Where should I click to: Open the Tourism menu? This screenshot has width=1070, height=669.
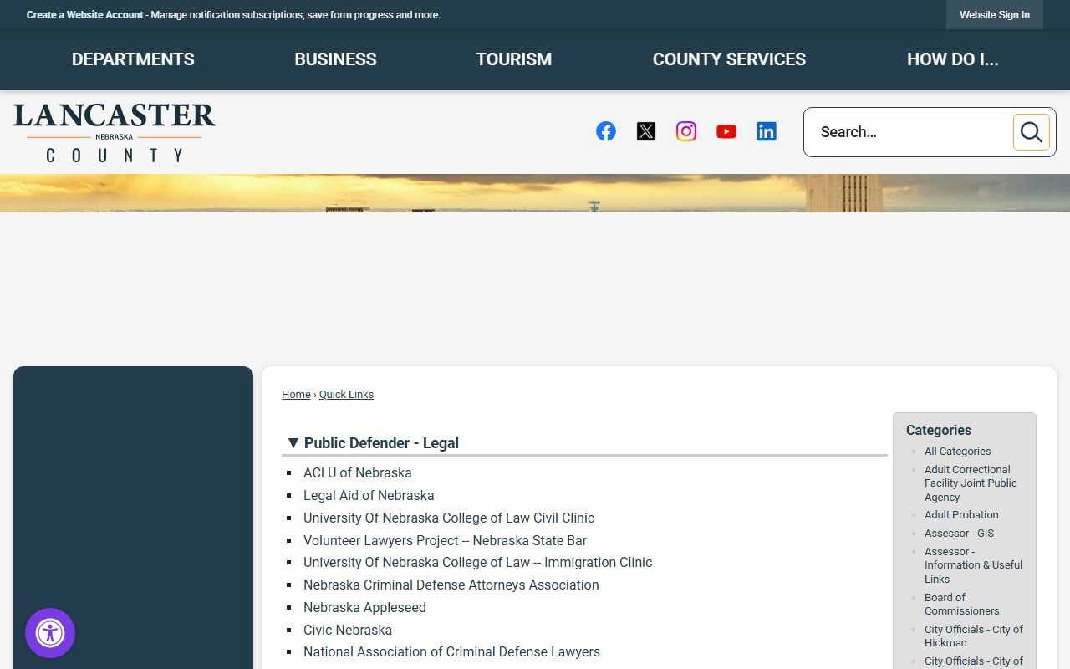(514, 59)
